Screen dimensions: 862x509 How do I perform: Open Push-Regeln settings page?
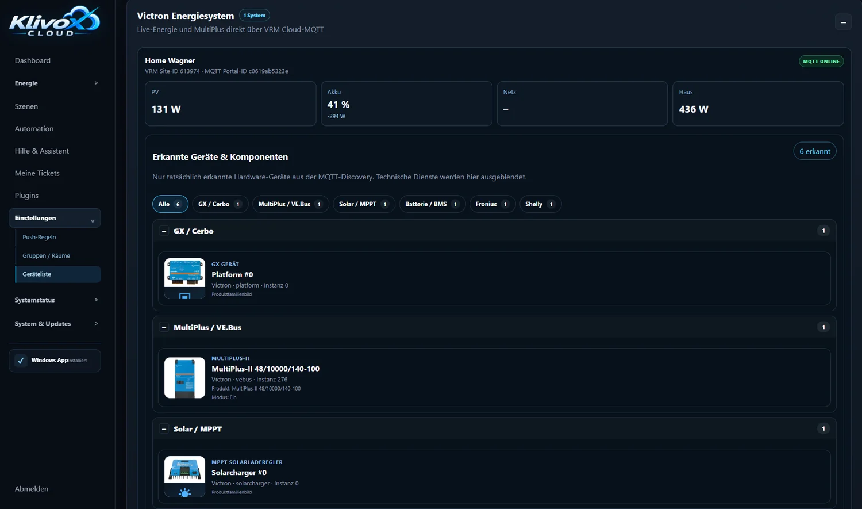39,237
